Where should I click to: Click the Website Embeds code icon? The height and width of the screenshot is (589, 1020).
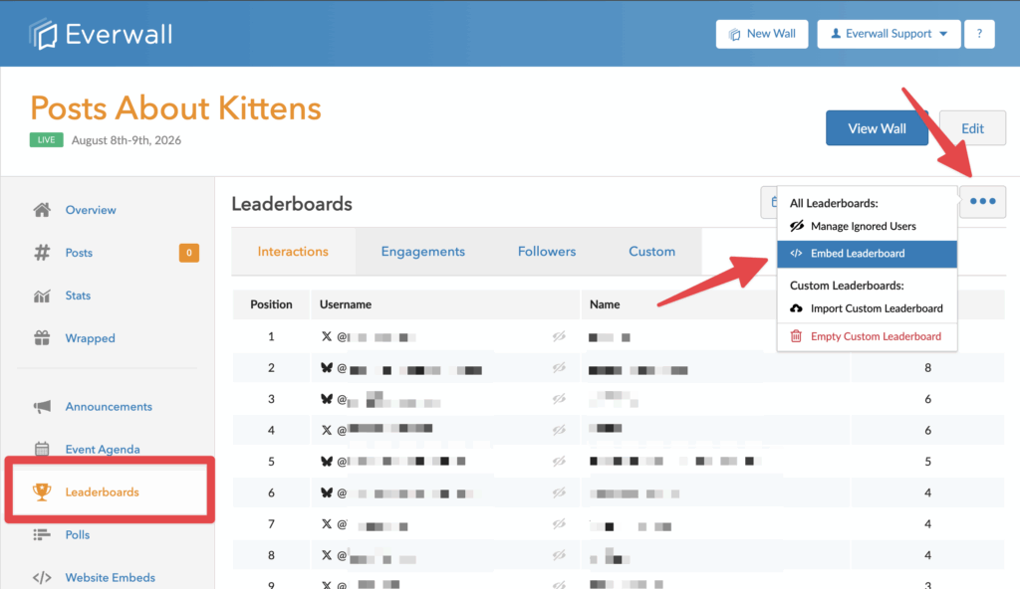(x=42, y=577)
